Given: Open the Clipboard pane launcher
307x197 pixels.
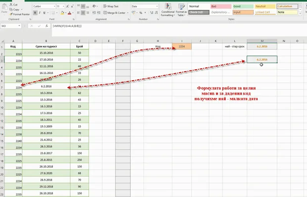Looking at the screenshot, I should click(x=30, y=19).
